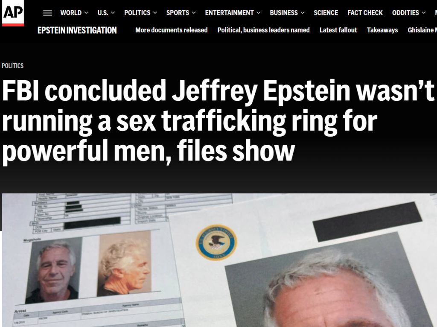Screen dimensions: 437x327
Task: Open the Sports menu
Action: pyautogui.click(x=181, y=13)
